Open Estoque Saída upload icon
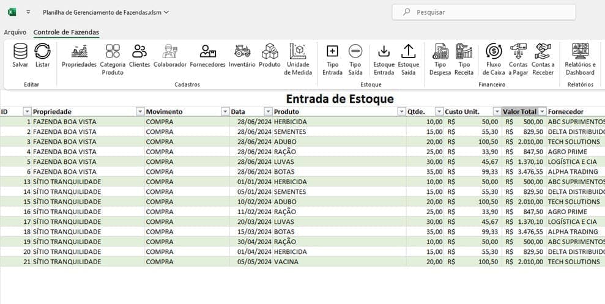The width and height of the screenshot is (605, 304). 408,51
